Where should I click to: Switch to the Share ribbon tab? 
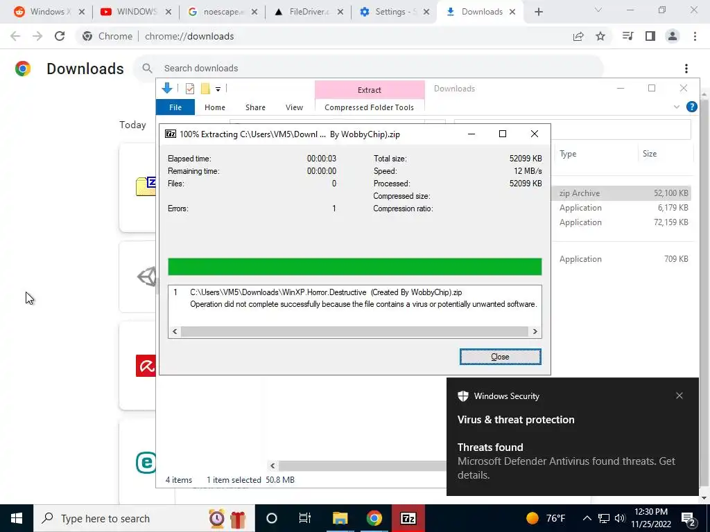point(255,107)
